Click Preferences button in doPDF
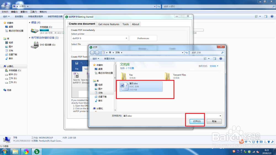This screenshot has width=276, height=155. tap(143, 38)
